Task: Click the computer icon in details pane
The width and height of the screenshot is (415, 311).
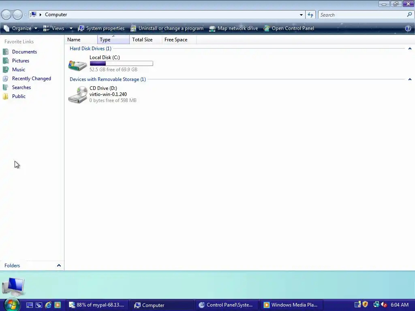Action: coord(13,287)
